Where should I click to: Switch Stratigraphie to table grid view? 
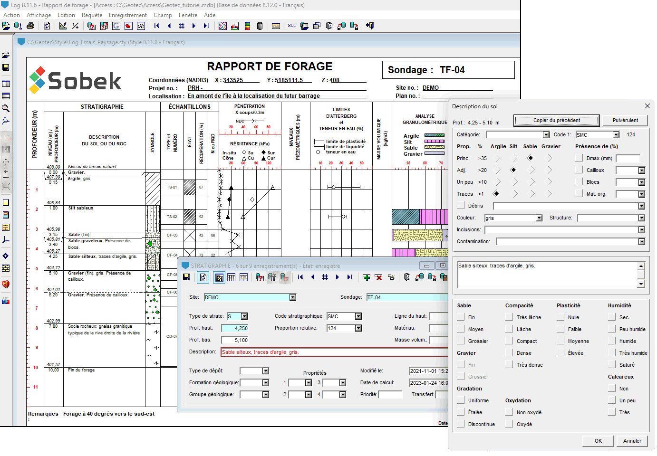232,277
